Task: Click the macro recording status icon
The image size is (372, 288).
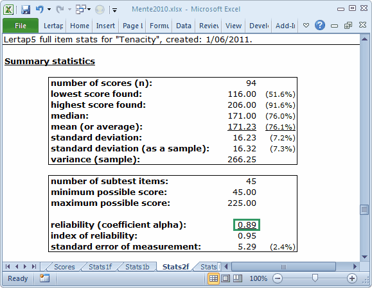Action: [x=44, y=278]
